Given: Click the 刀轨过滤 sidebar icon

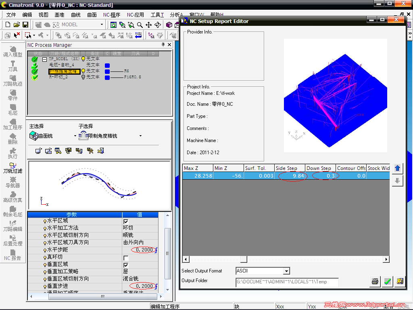Looking at the screenshot, I should coord(13,168).
